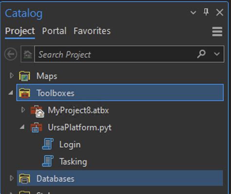Collapse the UrsaPlatform.pyt node
Image resolution: width=231 pixels, height=194 pixels.
[x=22, y=127]
